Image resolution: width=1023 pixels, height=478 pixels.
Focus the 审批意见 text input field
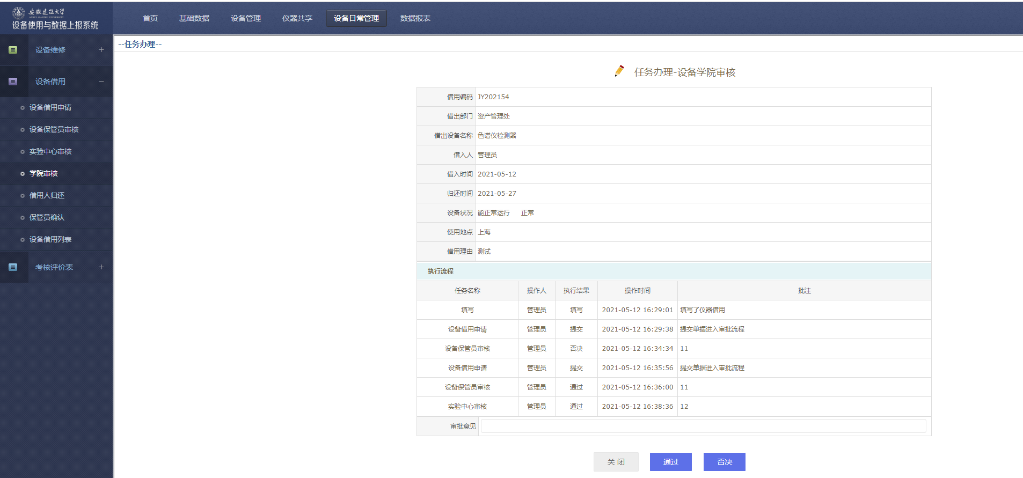click(703, 426)
